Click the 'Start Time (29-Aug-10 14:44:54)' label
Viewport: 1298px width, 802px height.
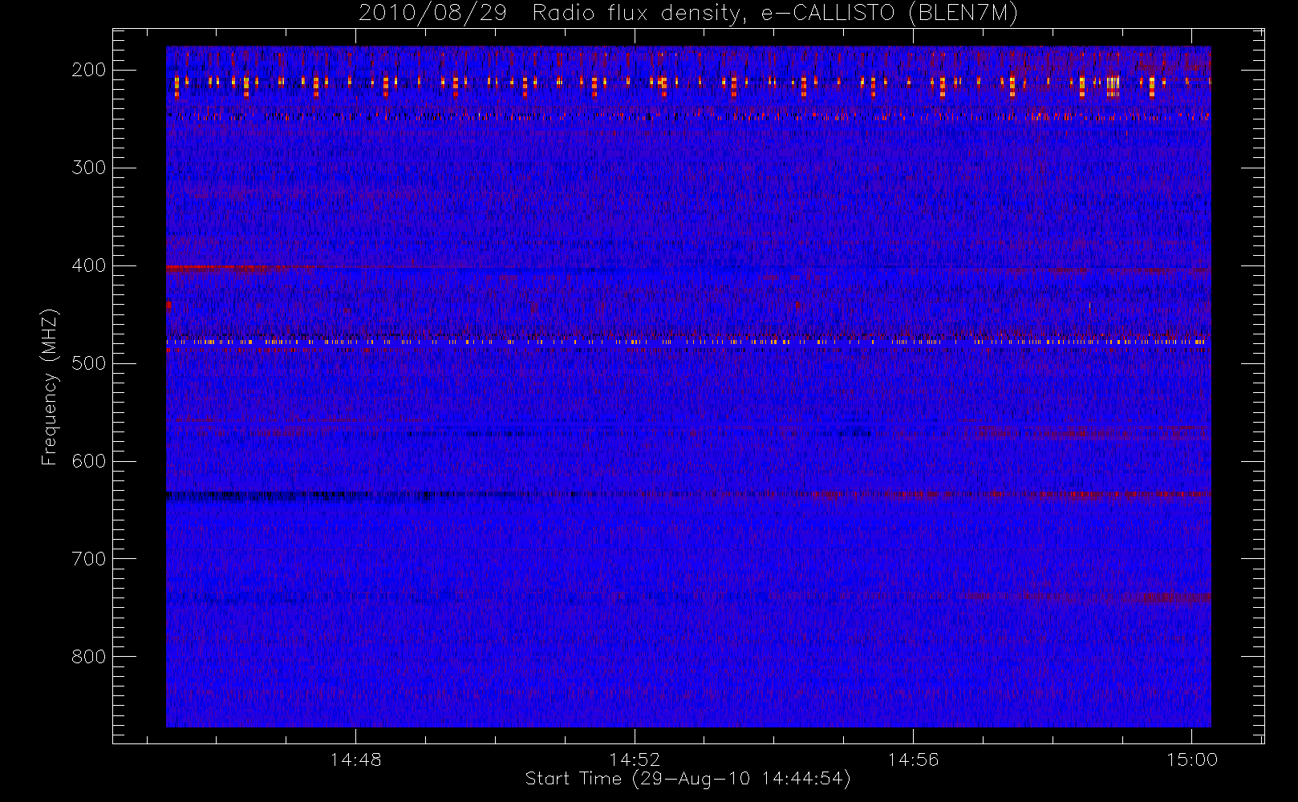(x=688, y=779)
